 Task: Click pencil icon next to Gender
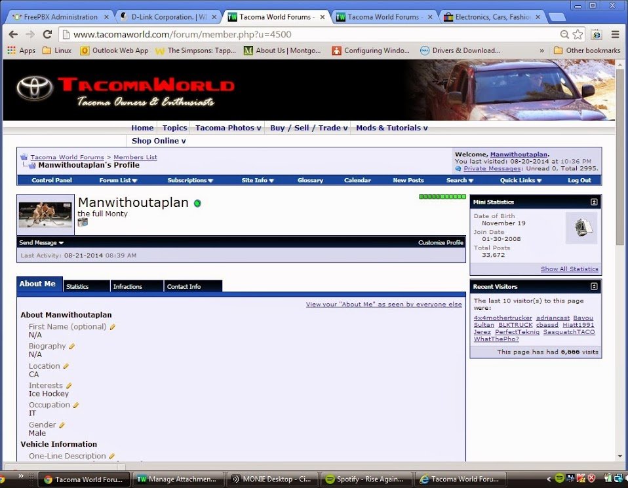(62, 424)
